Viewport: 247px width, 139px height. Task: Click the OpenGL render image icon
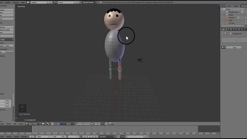110,124
